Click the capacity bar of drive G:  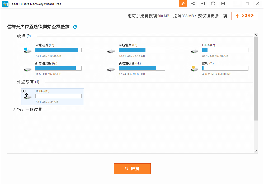pyautogui.click(x=58, y=68)
